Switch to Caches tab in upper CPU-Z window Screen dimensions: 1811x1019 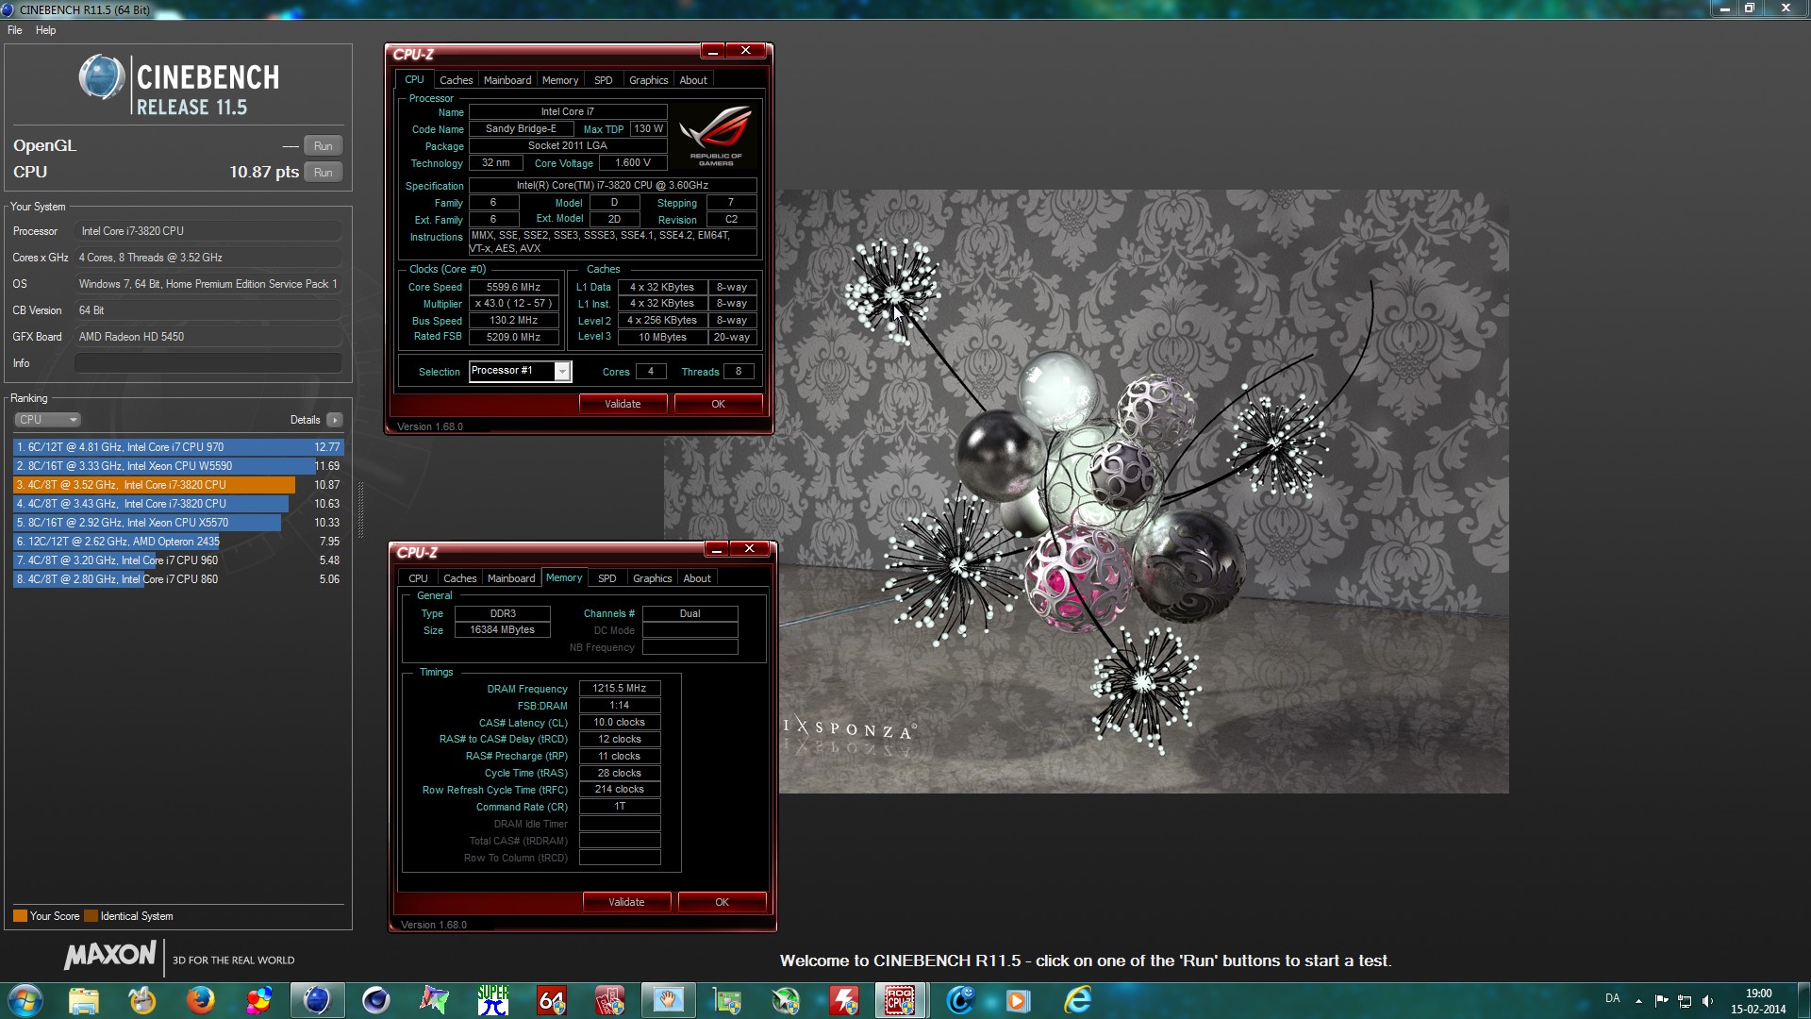coord(456,80)
